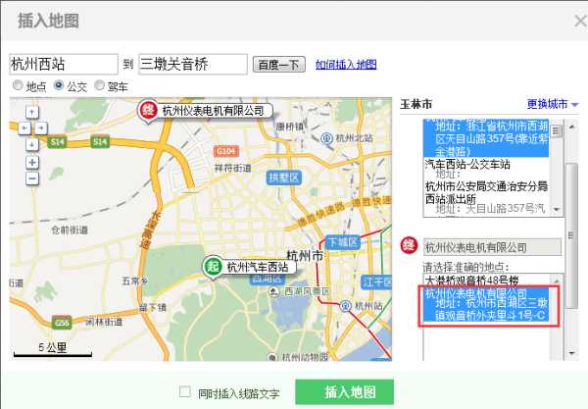Click the G56 highway badge on map

point(62,323)
